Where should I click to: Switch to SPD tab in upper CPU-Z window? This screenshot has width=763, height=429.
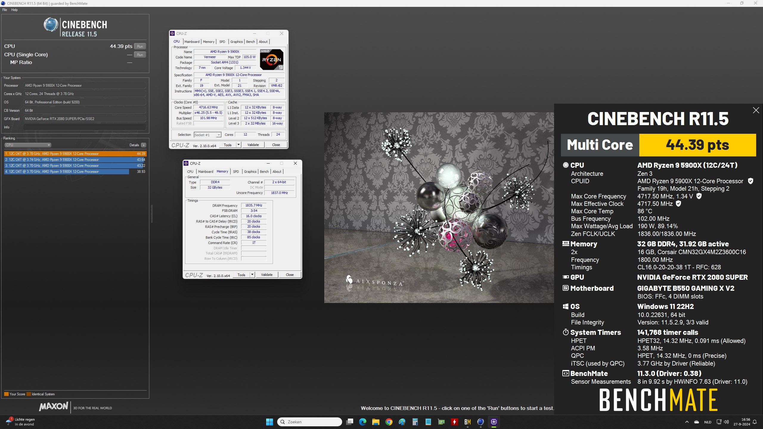[222, 42]
